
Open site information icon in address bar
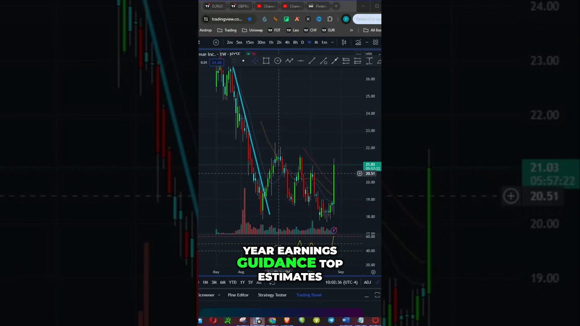206,19
